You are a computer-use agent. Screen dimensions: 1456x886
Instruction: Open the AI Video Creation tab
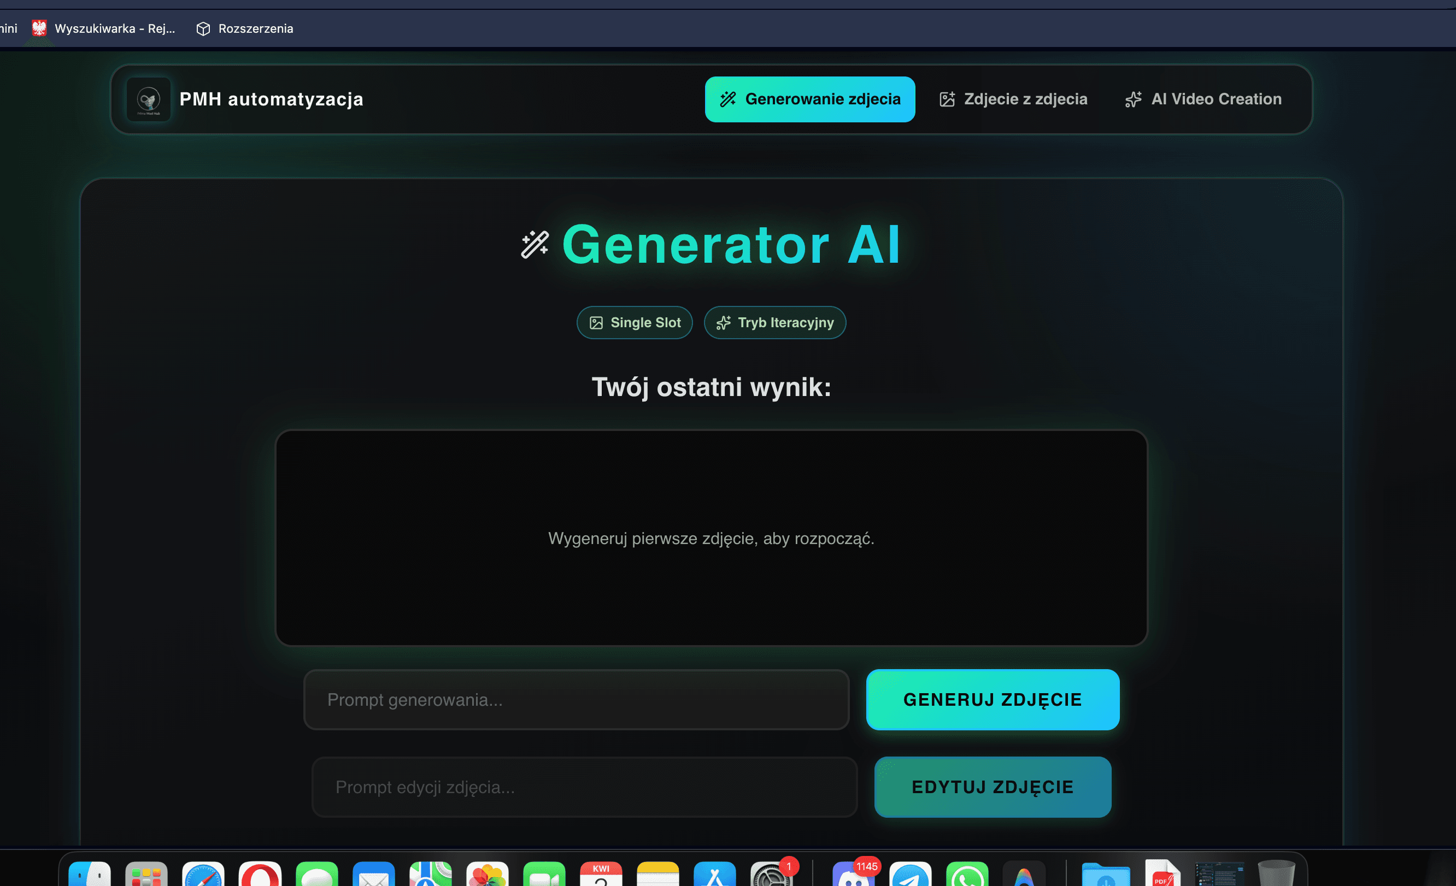pyautogui.click(x=1203, y=99)
